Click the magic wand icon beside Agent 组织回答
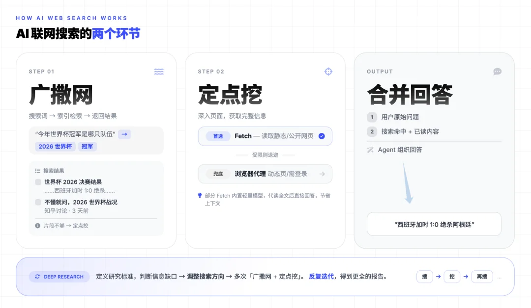This screenshot has height=308, width=531. point(370,150)
